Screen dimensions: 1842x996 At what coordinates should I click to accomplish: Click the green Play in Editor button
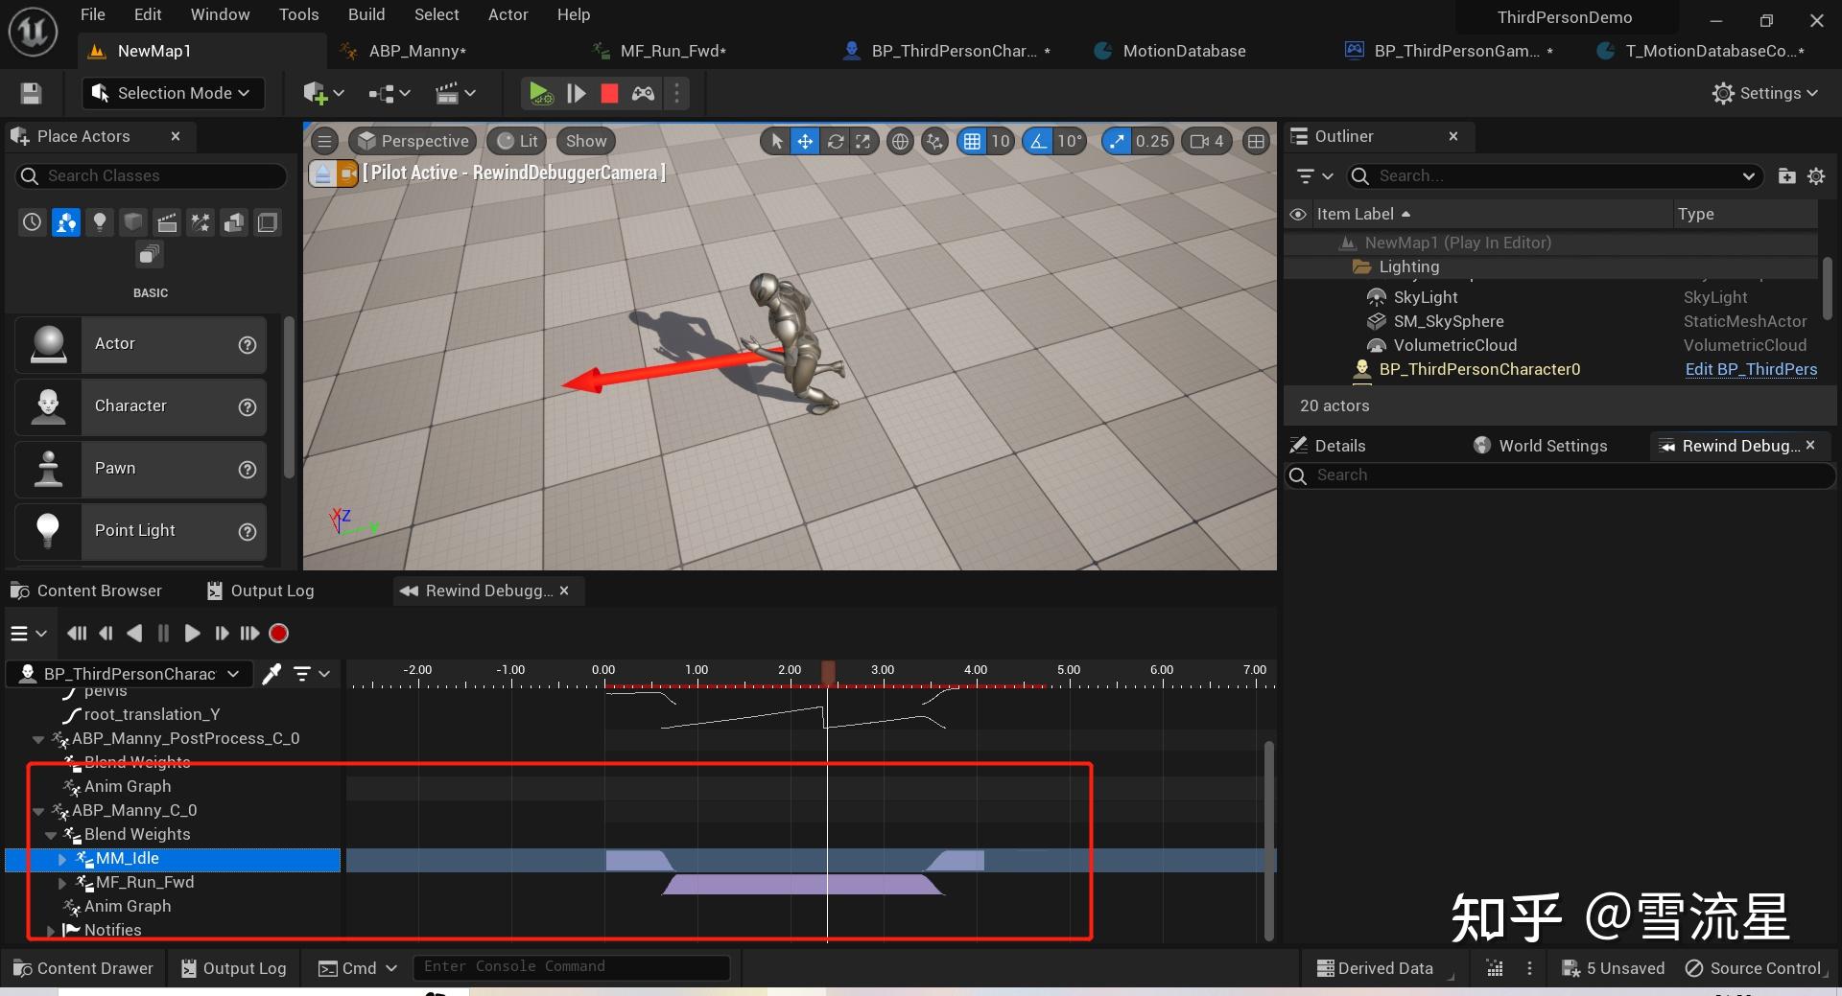540,93
